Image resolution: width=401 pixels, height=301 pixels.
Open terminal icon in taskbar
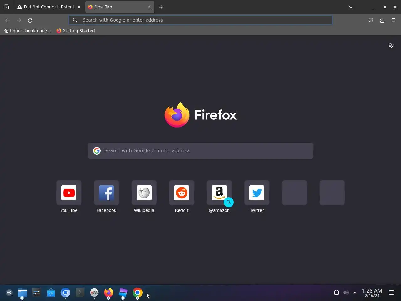click(x=80, y=293)
